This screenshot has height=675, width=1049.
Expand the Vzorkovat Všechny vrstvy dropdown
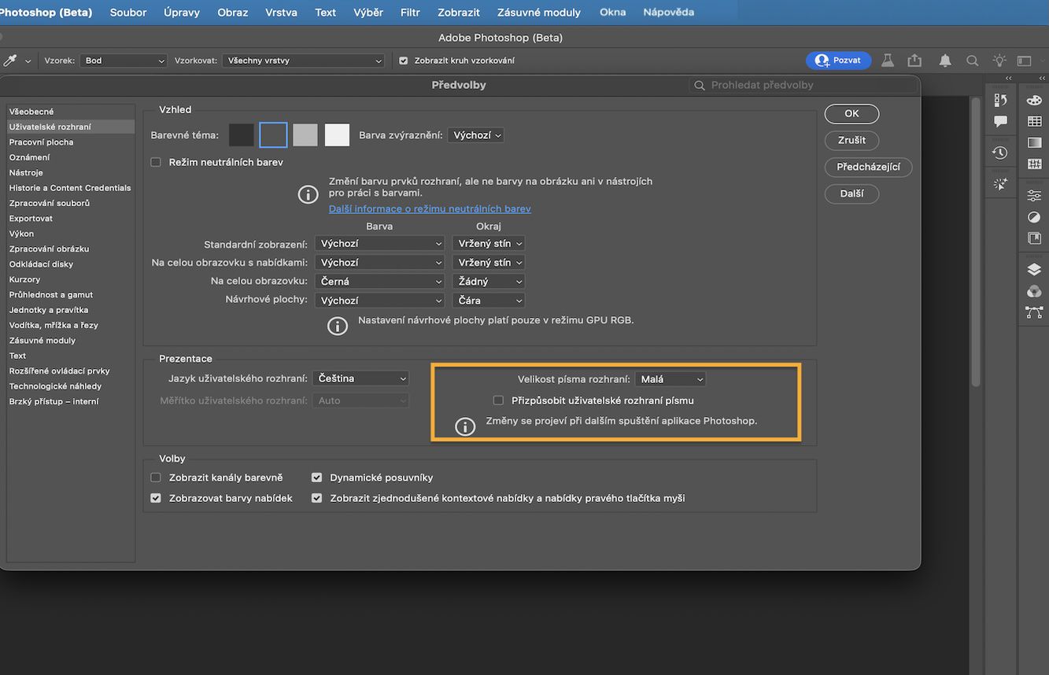click(303, 60)
